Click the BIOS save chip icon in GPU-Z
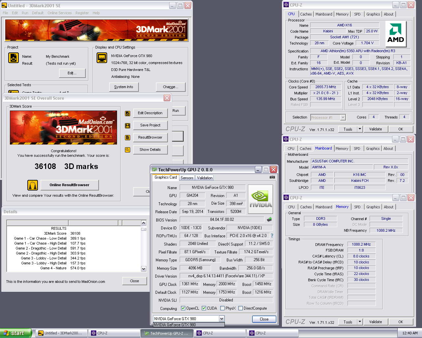 tap(269, 220)
